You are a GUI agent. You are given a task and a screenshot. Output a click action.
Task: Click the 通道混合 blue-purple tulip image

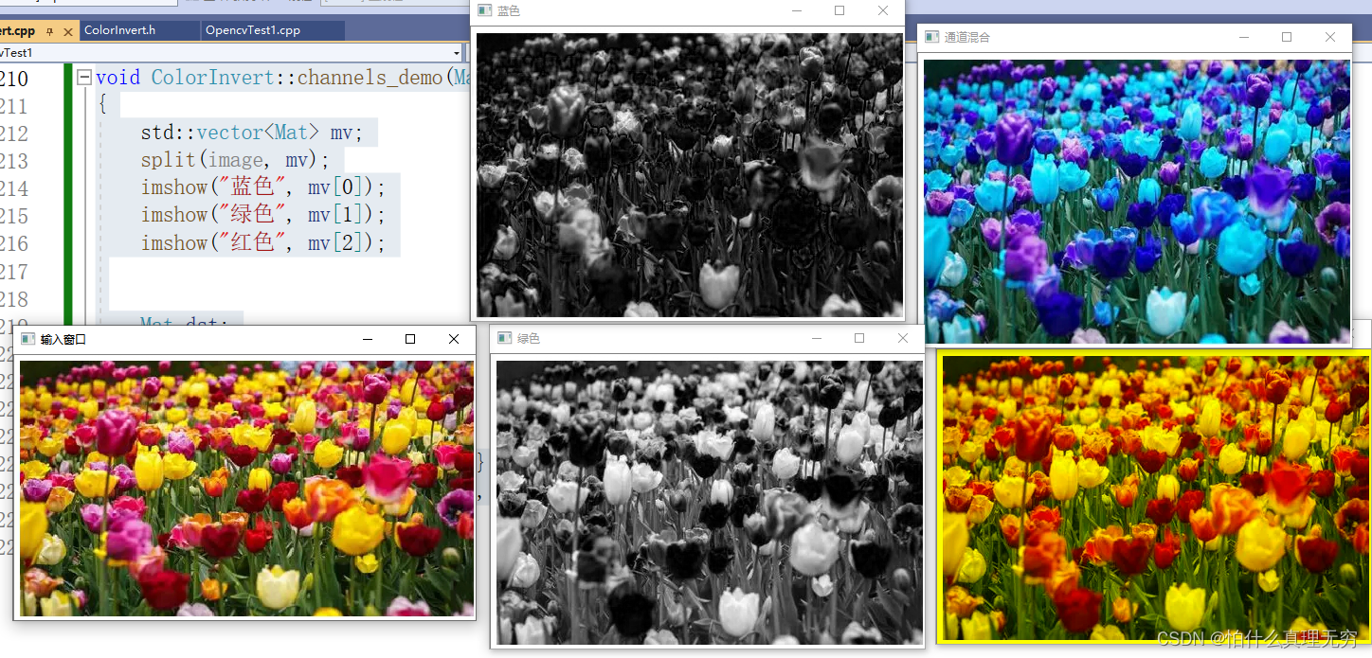[1137, 202]
